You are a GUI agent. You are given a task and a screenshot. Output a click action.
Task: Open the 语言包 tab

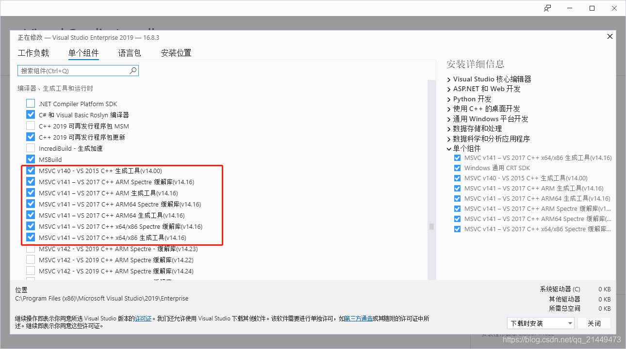[x=130, y=53]
